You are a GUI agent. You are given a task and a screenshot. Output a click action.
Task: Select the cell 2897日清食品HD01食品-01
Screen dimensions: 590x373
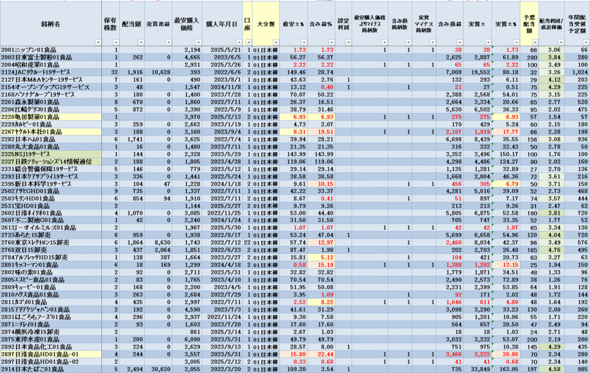coord(51,354)
